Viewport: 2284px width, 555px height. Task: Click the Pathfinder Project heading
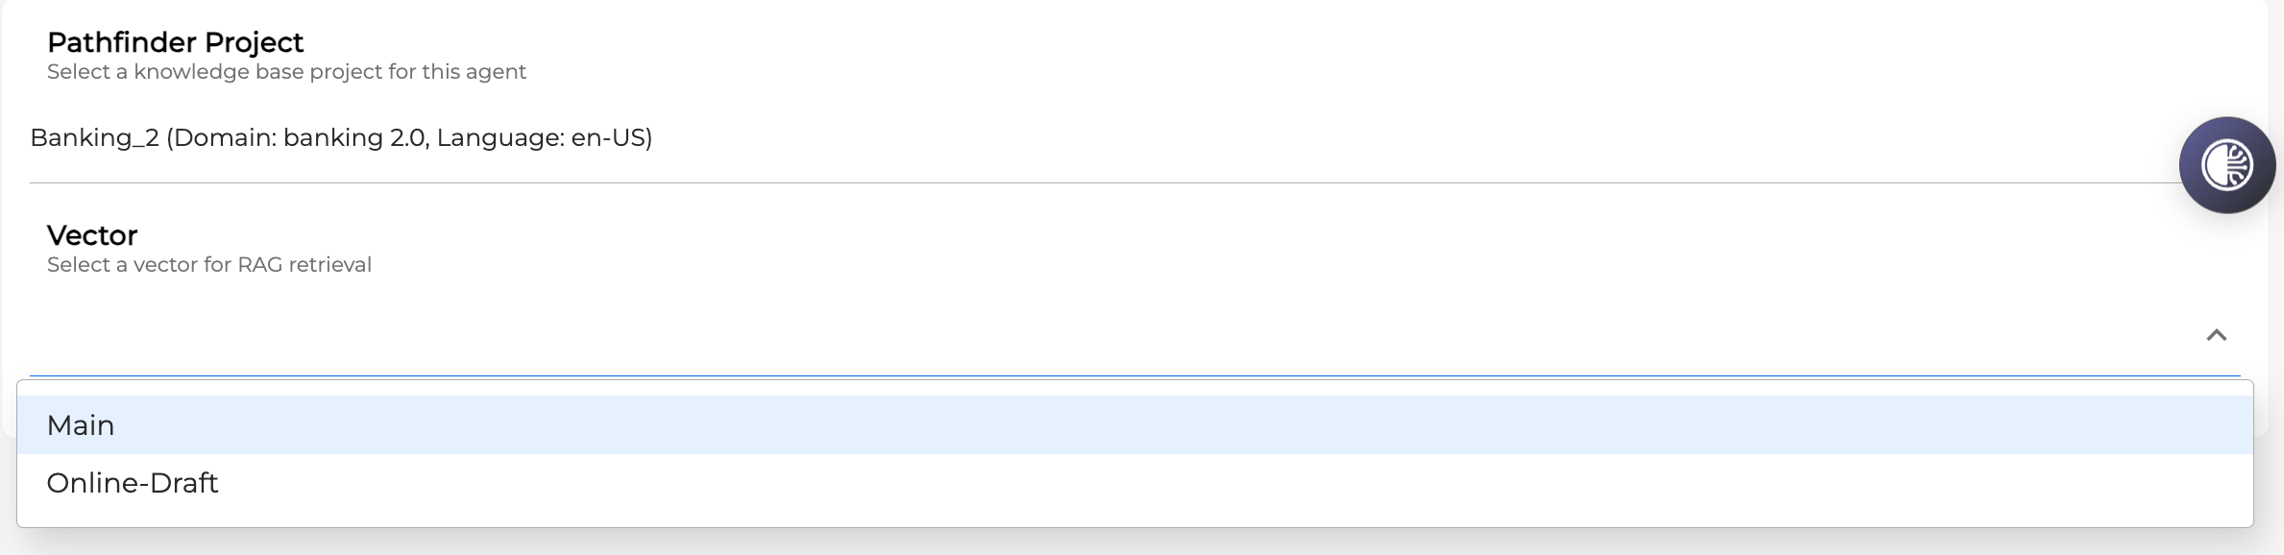[176, 41]
